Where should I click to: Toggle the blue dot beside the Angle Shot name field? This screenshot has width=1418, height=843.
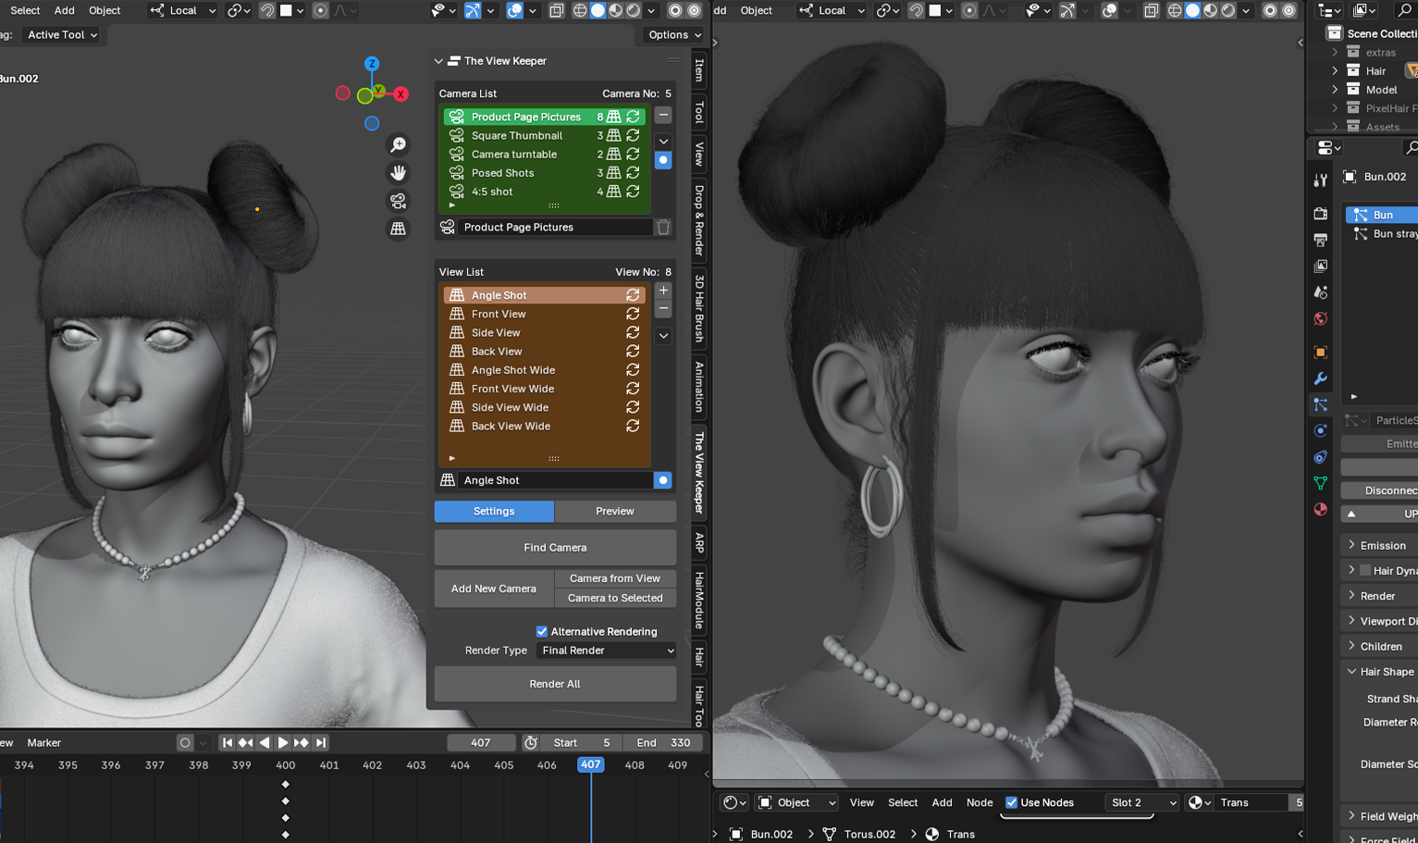pyautogui.click(x=663, y=480)
